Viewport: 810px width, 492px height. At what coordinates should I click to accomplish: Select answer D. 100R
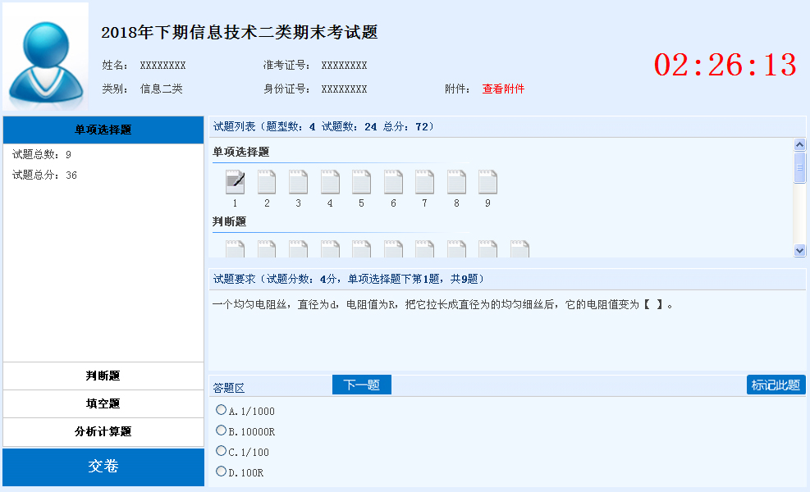(x=221, y=471)
